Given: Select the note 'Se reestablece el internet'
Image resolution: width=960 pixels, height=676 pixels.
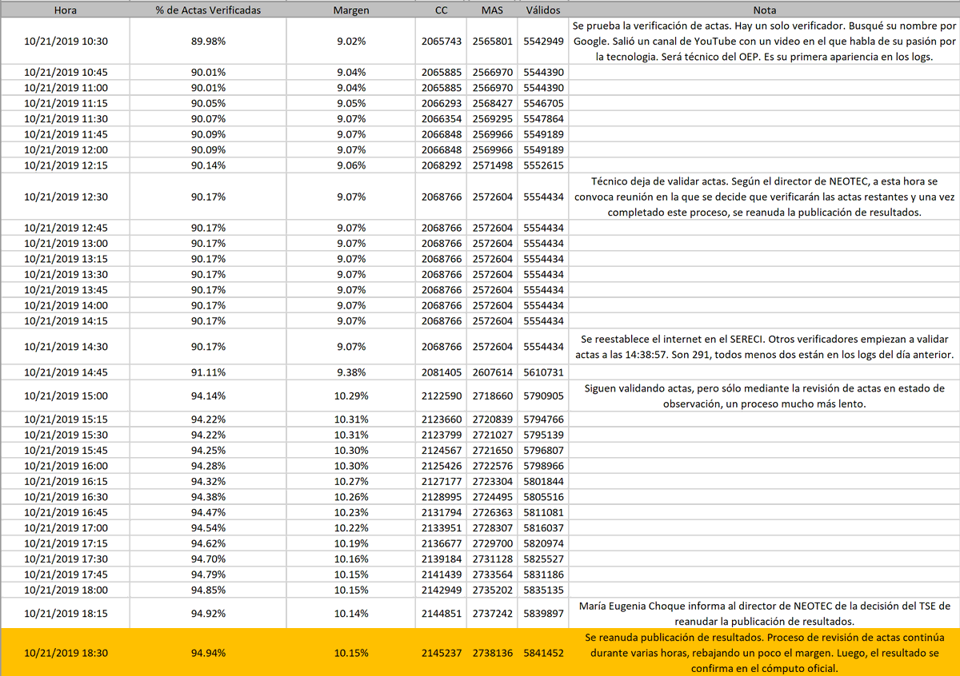Looking at the screenshot, I should [764, 346].
